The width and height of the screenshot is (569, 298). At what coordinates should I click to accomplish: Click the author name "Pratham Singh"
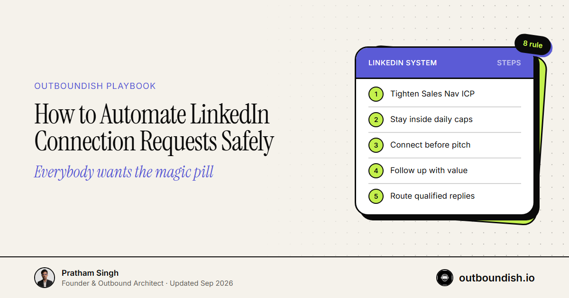tap(90, 273)
